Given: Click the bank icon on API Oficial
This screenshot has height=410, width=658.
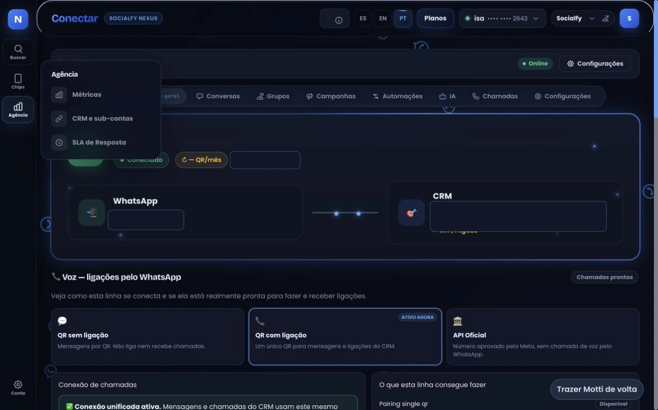Looking at the screenshot, I should (x=457, y=321).
